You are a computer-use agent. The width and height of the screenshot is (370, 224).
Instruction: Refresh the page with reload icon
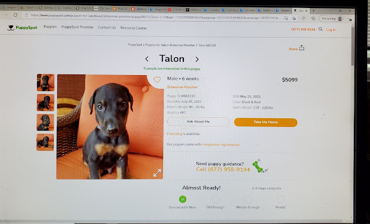point(16,15)
